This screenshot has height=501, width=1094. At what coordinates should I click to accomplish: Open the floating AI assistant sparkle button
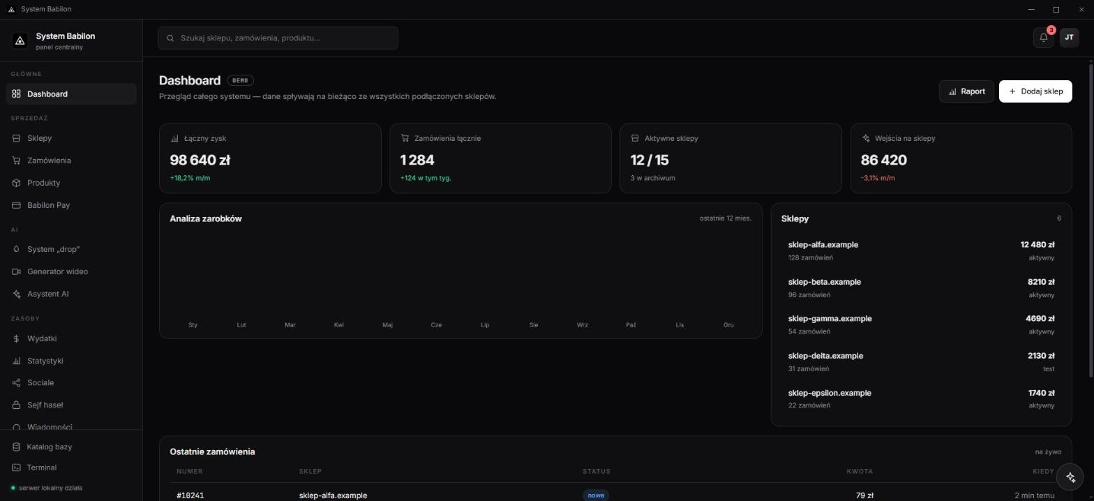pos(1070,477)
